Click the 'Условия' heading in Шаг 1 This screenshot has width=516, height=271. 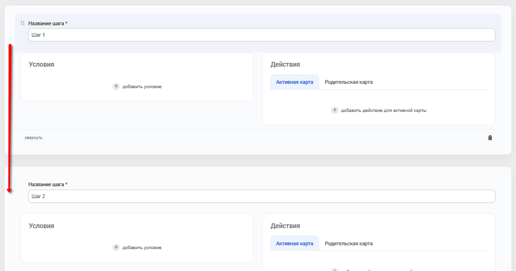41,64
